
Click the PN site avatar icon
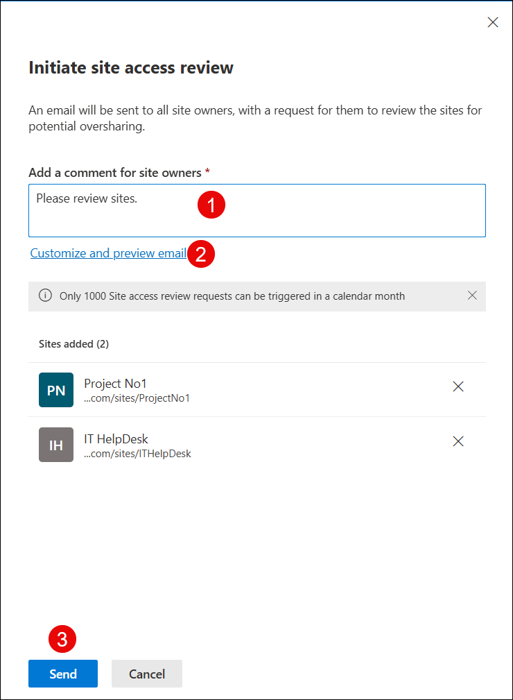[56, 390]
